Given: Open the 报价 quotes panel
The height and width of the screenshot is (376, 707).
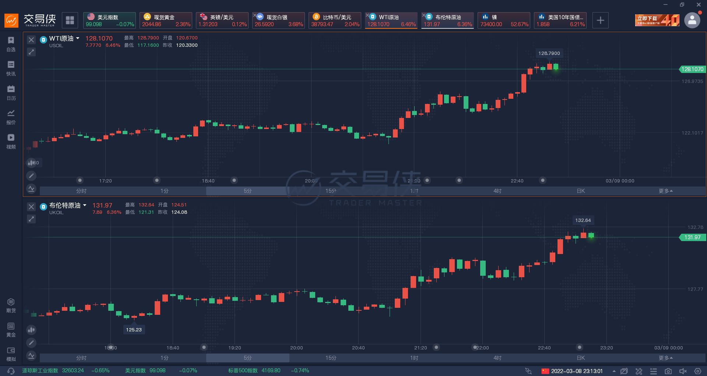Looking at the screenshot, I should (x=11, y=117).
